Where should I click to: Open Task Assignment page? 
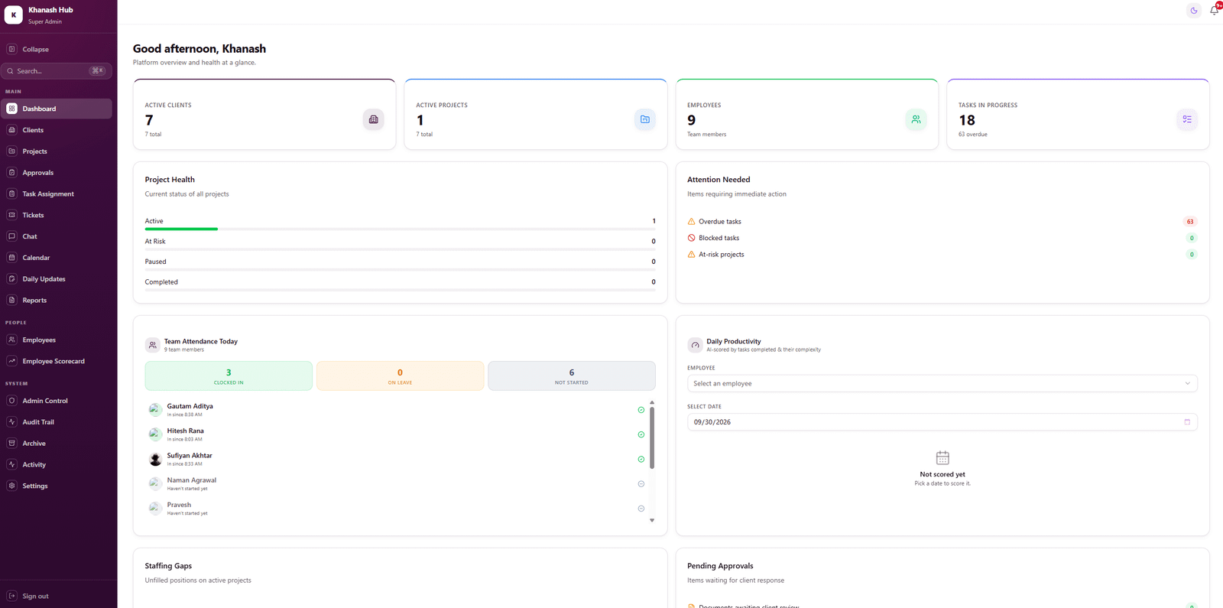click(57, 194)
